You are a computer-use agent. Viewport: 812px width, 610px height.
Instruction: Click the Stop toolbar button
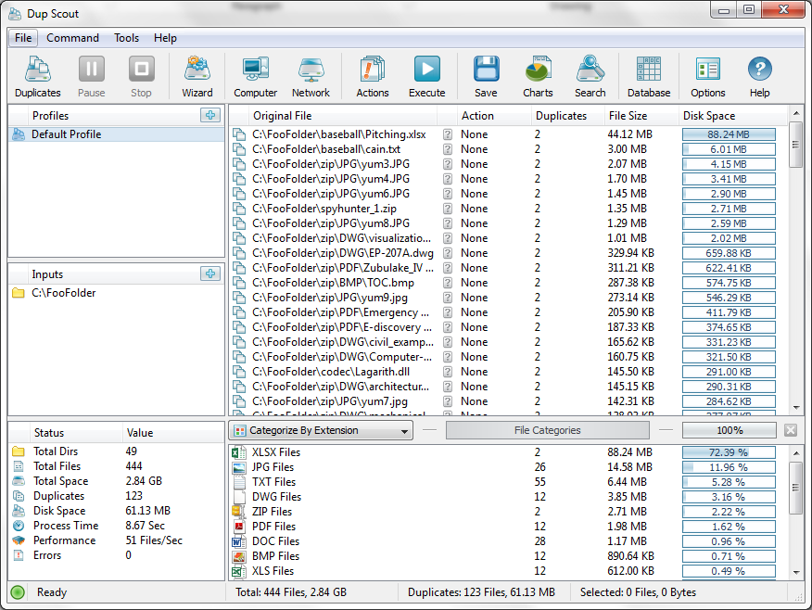tap(142, 77)
